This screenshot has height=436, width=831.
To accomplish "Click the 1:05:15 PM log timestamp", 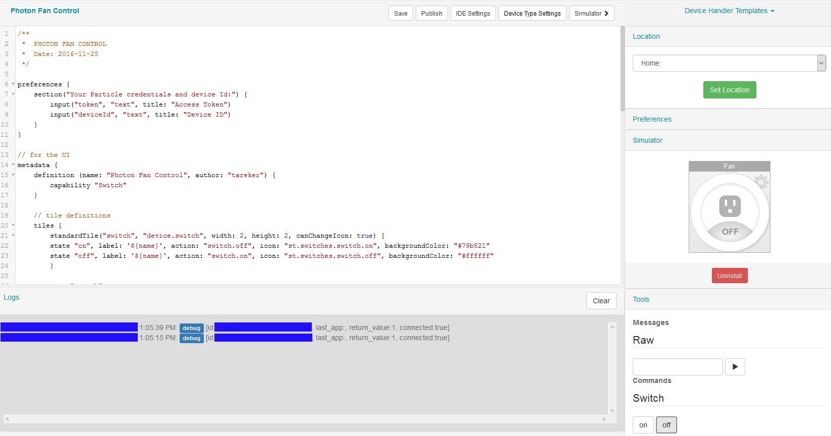I will tap(158, 338).
